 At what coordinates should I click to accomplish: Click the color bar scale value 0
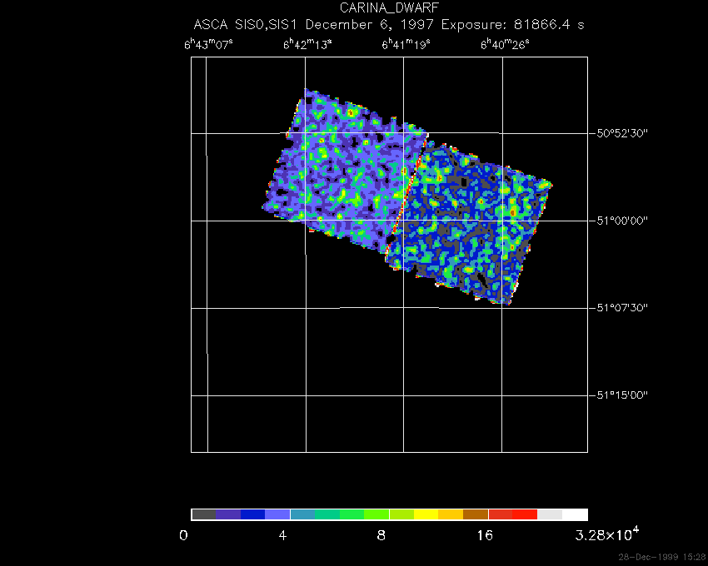183,536
